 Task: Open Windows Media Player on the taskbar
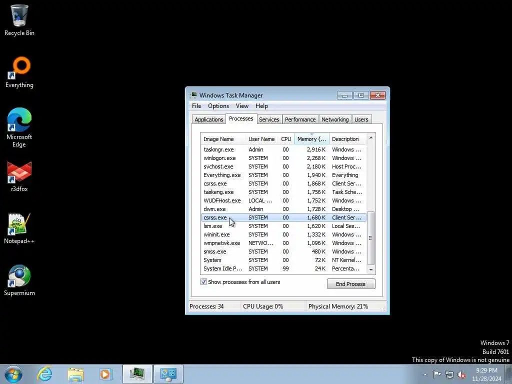pos(106,374)
